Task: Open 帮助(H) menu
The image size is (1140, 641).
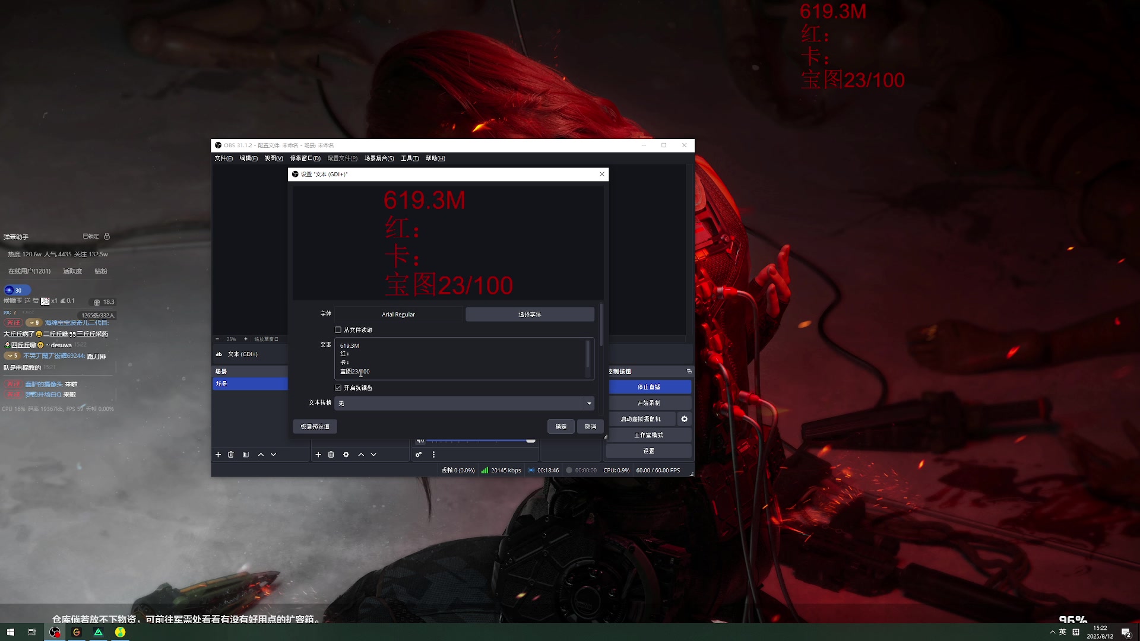Action: point(435,158)
